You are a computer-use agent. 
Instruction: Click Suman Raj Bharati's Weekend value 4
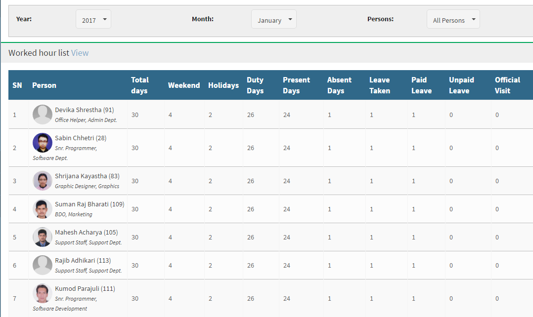[170, 209]
